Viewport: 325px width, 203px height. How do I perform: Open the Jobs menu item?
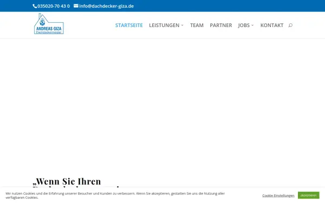[244, 25]
